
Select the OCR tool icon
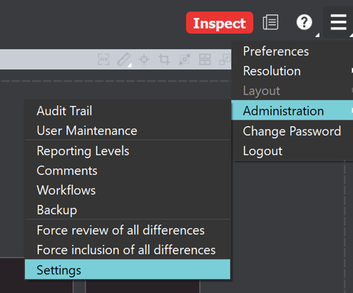point(103,59)
